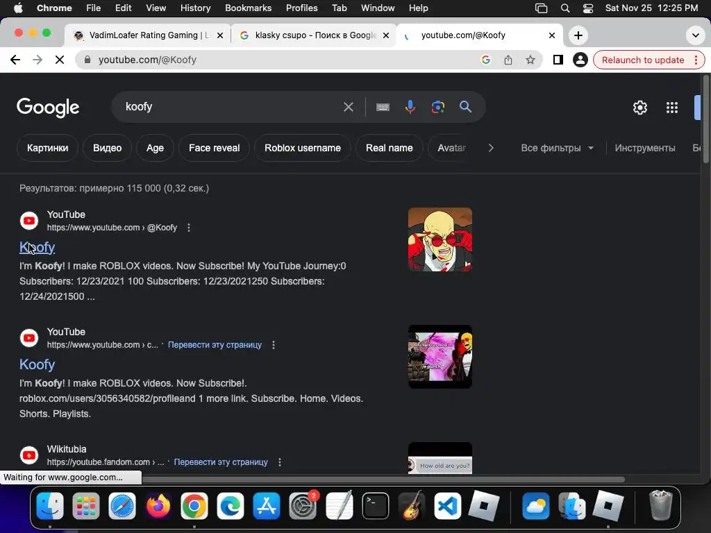Select the Roblox username chip
This screenshot has height=533, width=711.
(x=303, y=149)
